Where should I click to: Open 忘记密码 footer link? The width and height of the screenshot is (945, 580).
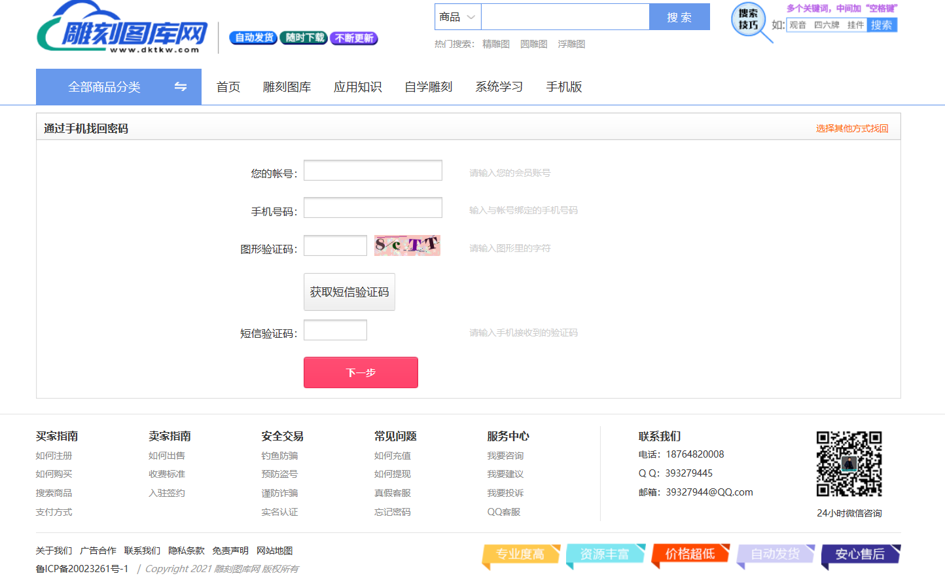pos(393,512)
